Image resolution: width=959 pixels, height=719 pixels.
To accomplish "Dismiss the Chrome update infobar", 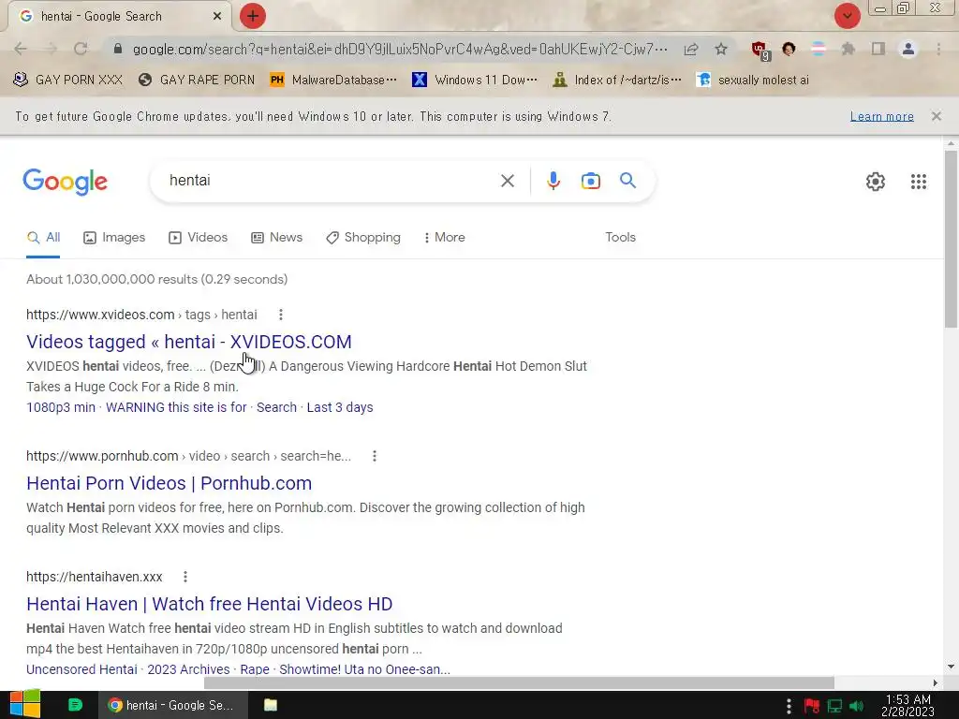I will point(936,116).
